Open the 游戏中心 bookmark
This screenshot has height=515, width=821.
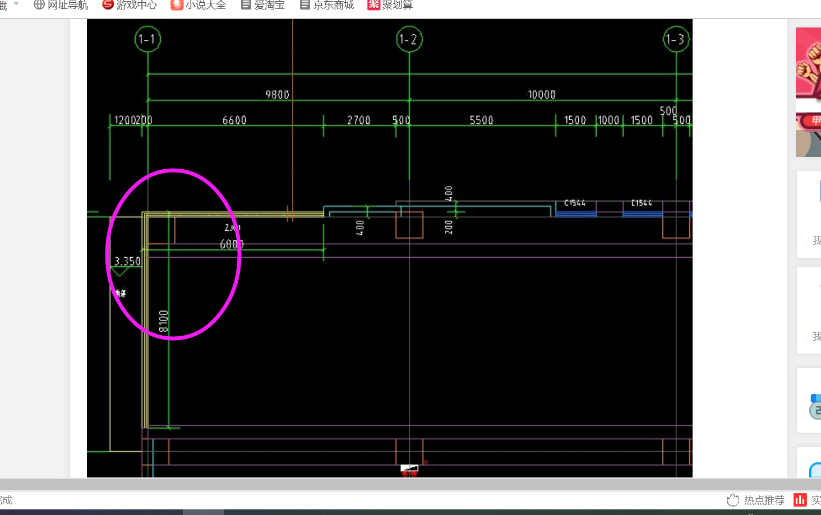point(130,5)
